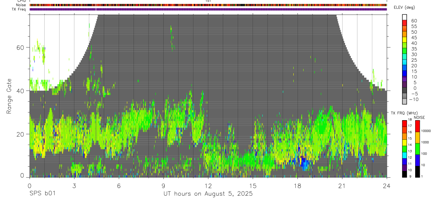Click the '3' tick on the UT hours axis
The height and width of the screenshot is (201, 435).
[x=74, y=185]
